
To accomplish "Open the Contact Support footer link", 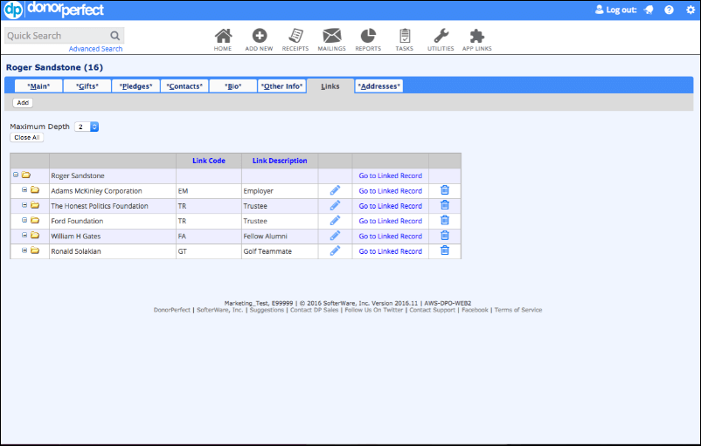I will [432, 310].
